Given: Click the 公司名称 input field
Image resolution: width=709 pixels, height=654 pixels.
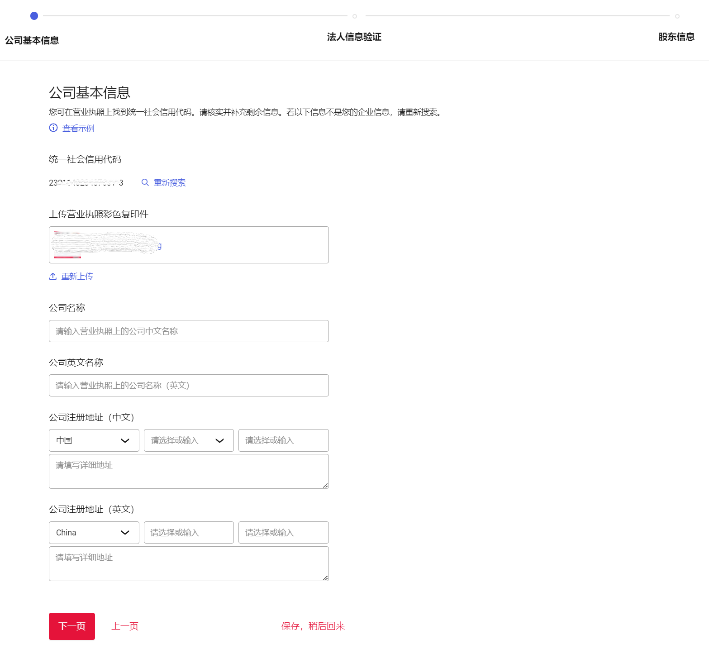Looking at the screenshot, I should [x=189, y=331].
